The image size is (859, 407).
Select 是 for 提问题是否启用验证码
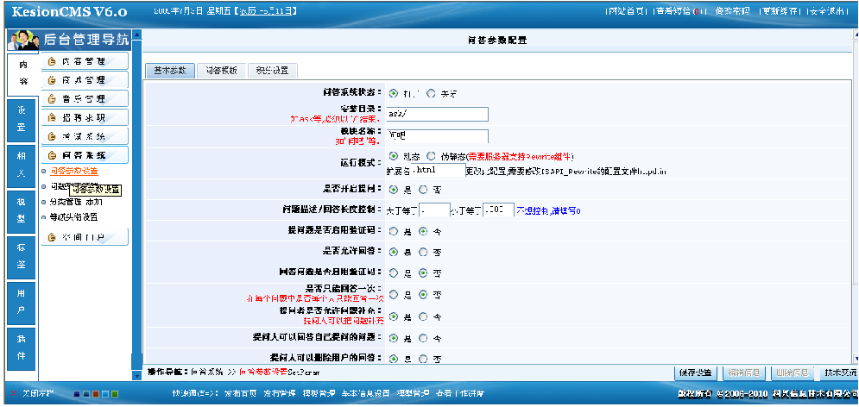coord(394,231)
